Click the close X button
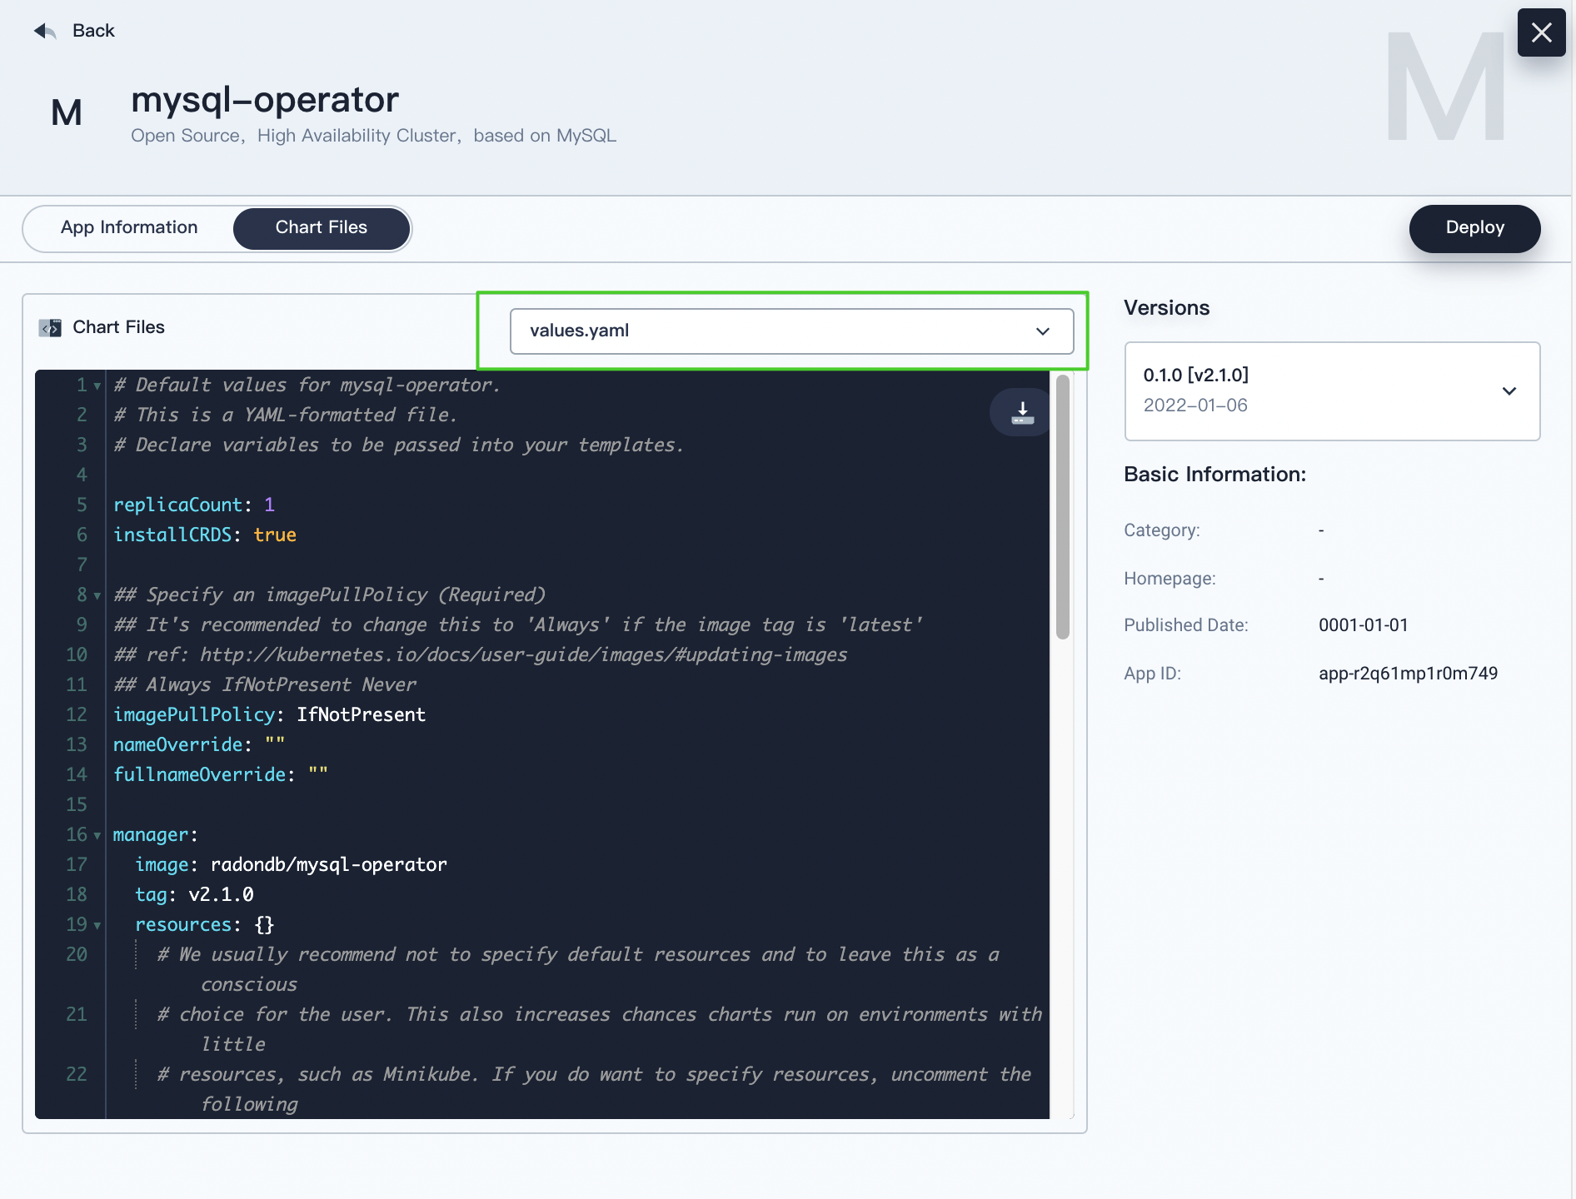This screenshot has height=1199, width=1576. tap(1541, 32)
